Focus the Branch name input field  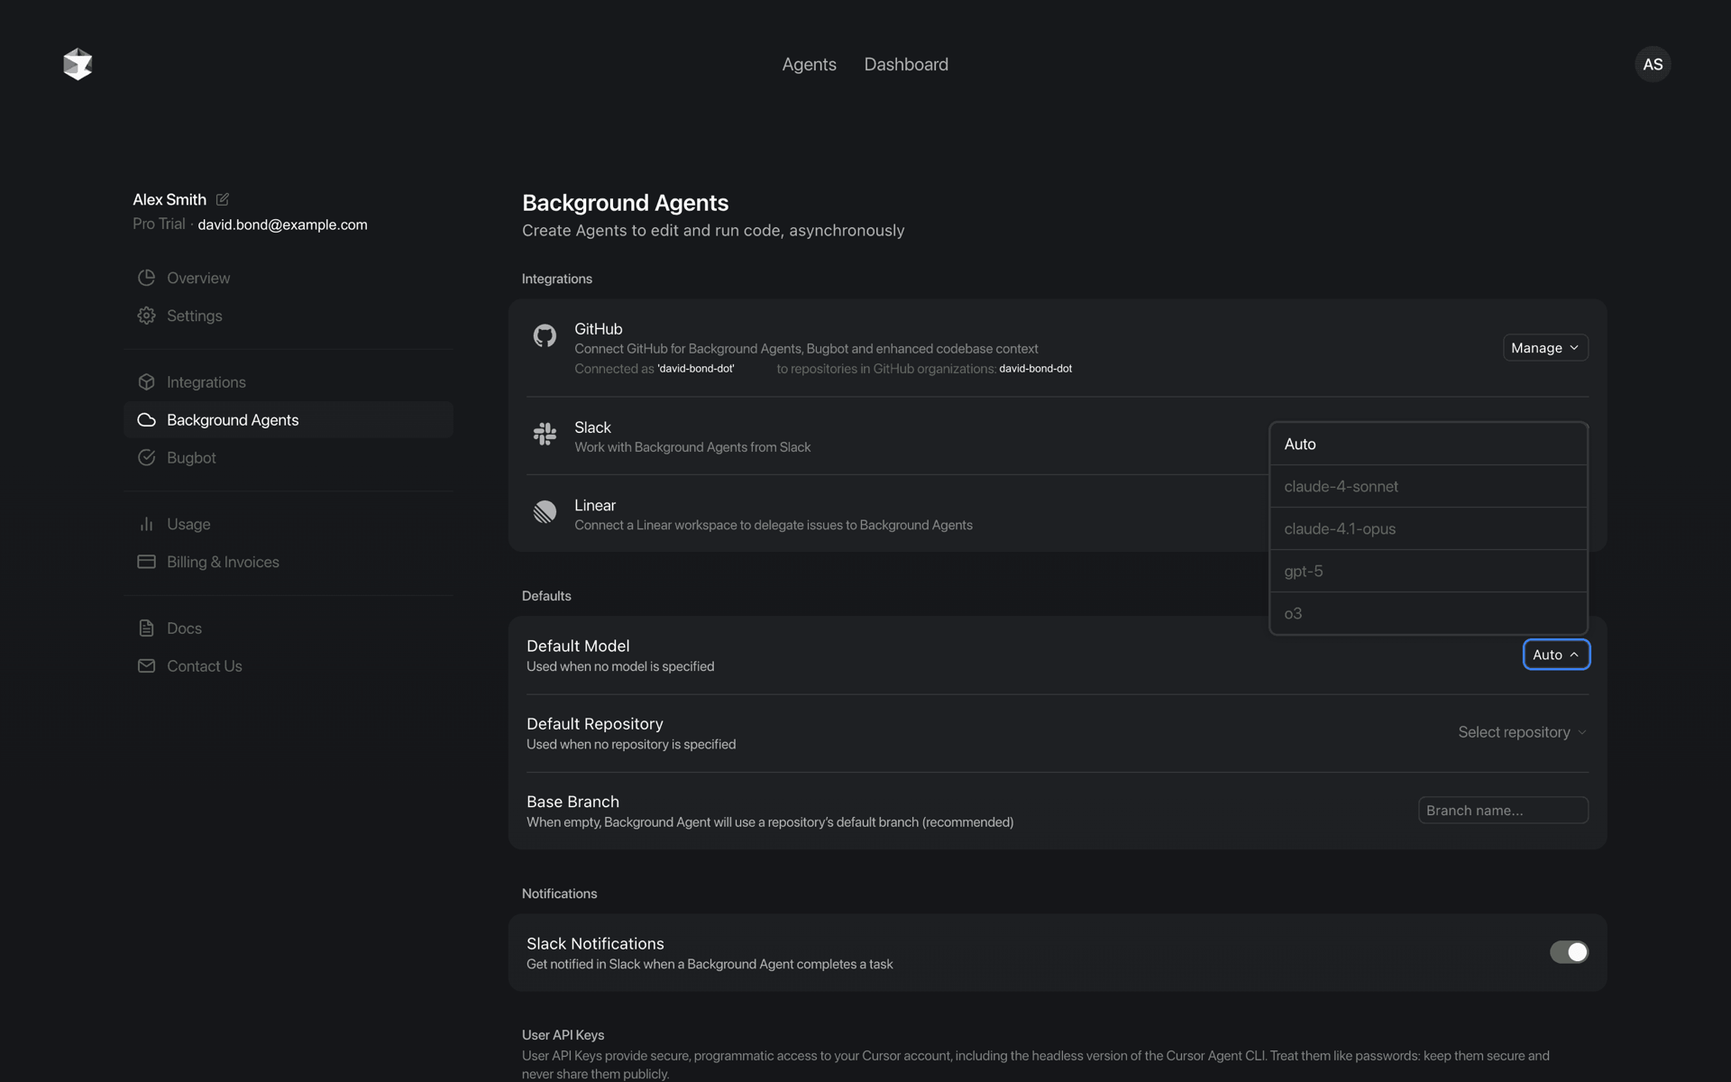pyautogui.click(x=1503, y=810)
